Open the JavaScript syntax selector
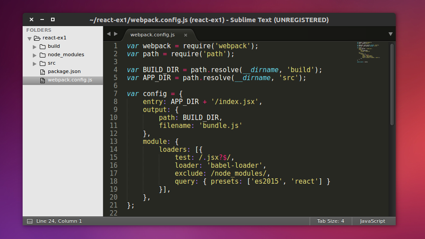The image size is (425, 239). [372, 221]
